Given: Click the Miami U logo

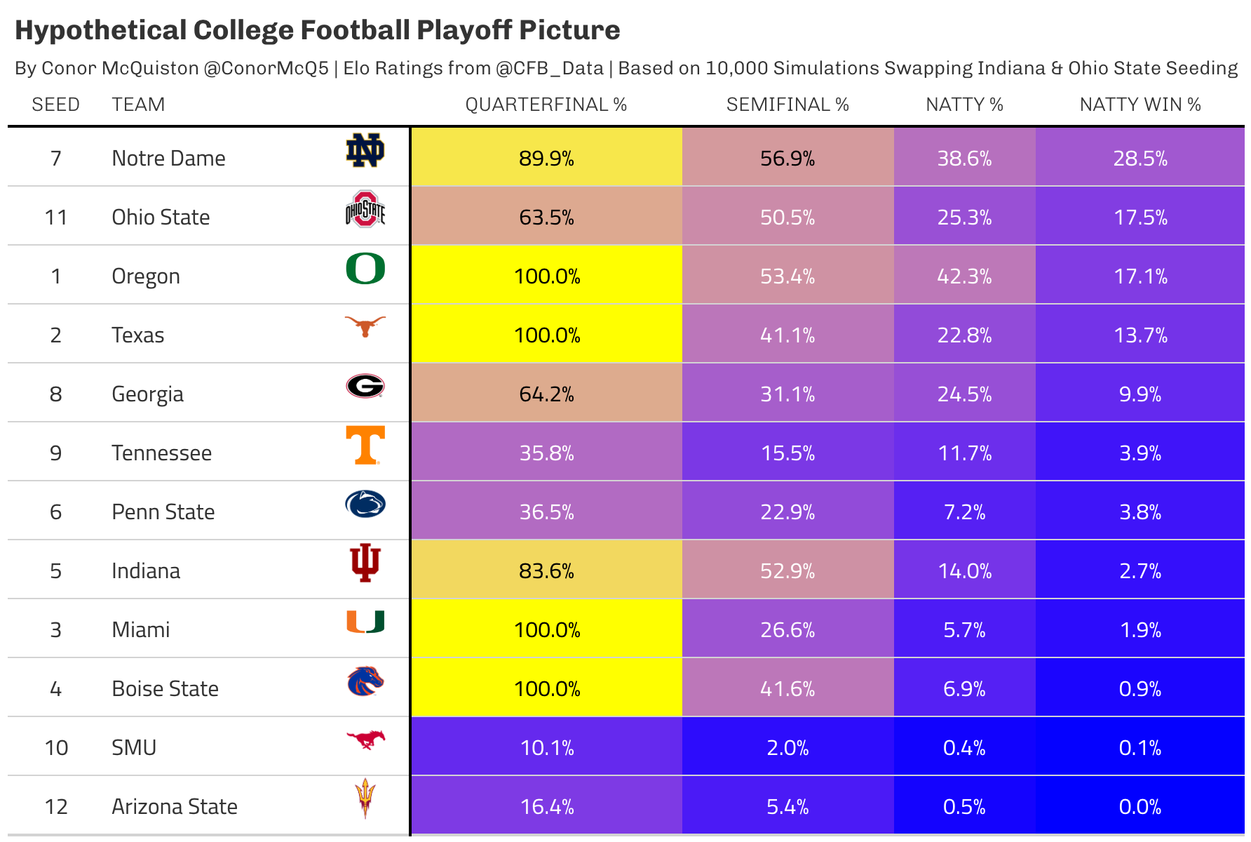Looking at the screenshot, I should click(x=365, y=622).
